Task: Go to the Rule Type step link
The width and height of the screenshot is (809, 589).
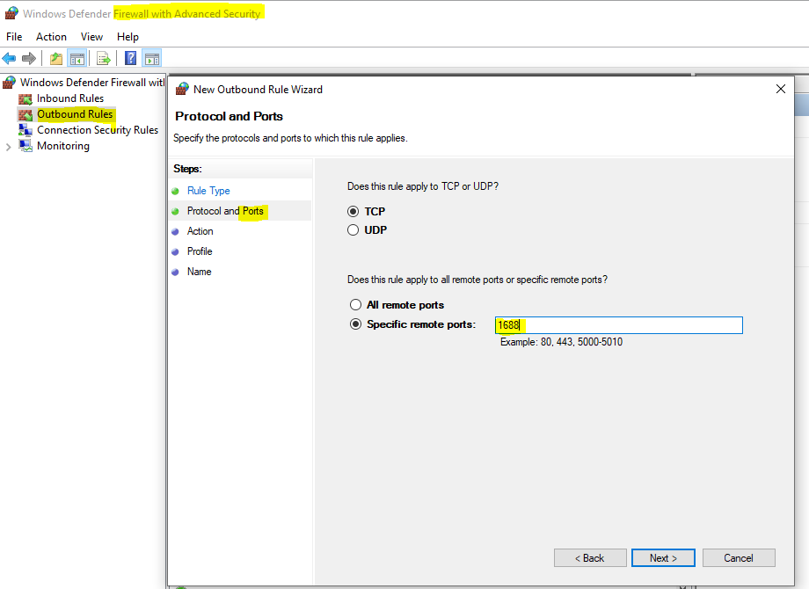Action: (x=208, y=191)
